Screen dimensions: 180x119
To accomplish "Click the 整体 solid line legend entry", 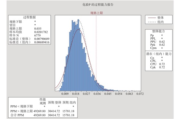I will coord(156,18).
